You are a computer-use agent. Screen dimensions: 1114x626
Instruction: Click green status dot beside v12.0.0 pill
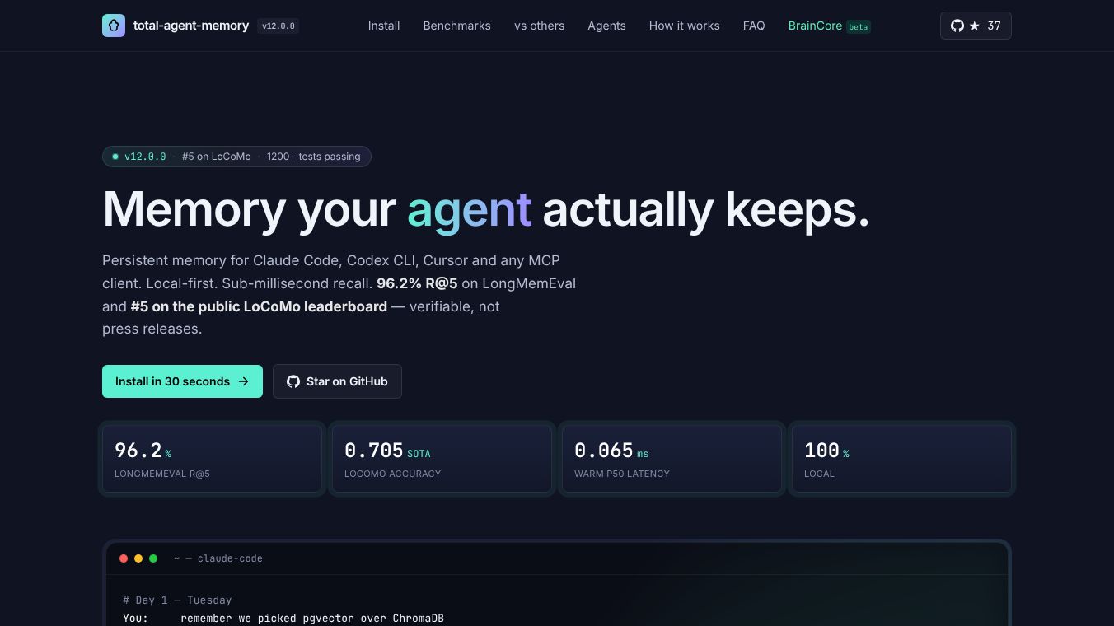[x=115, y=156]
